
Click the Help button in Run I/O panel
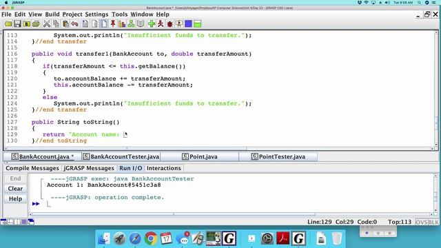[x=15, y=199]
